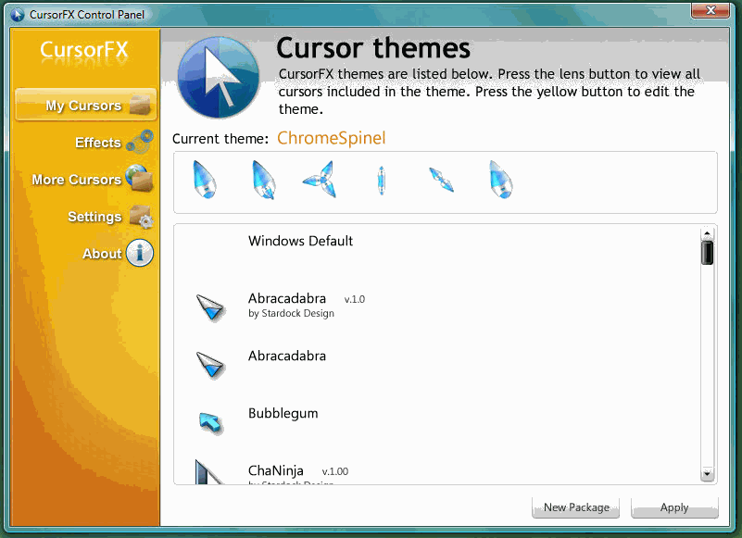This screenshot has width=742, height=538.
Task: Switch to the Effects section
Action: (98, 143)
